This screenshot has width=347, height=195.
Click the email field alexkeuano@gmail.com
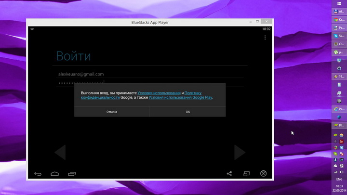point(150,74)
